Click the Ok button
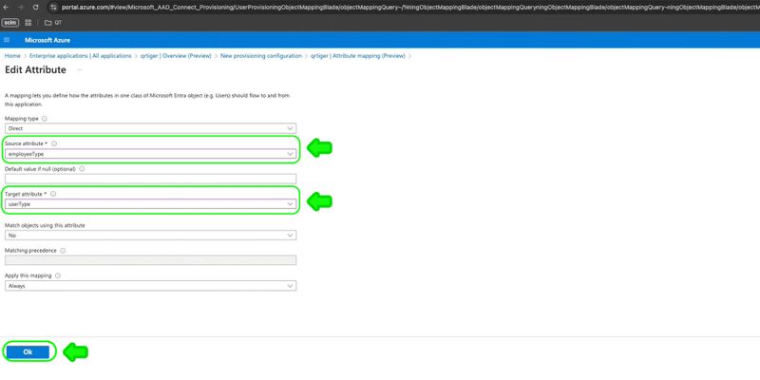The height and width of the screenshot is (380, 760). (28, 351)
